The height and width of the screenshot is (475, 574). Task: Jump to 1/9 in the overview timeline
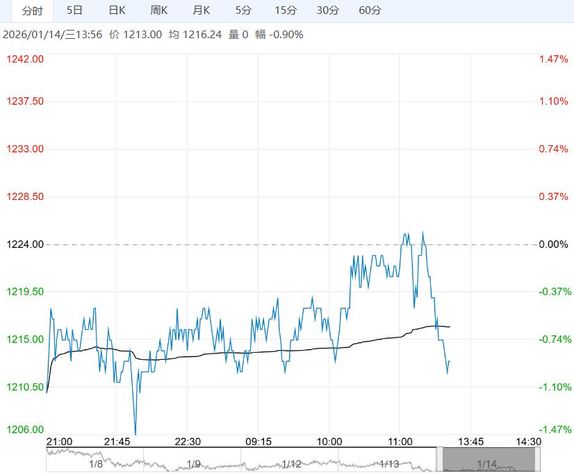(x=193, y=463)
